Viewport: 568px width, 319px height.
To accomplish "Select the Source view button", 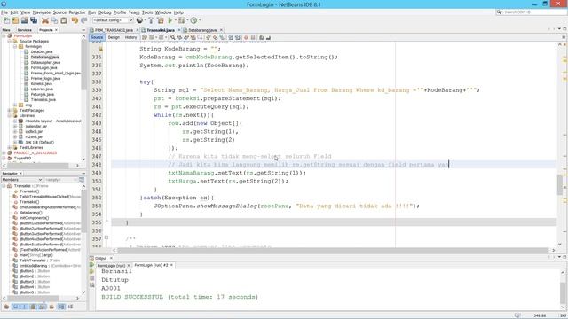I will pos(97,37).
